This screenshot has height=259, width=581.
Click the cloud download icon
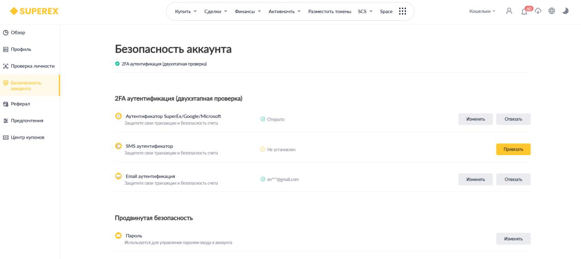click(538, 11)
